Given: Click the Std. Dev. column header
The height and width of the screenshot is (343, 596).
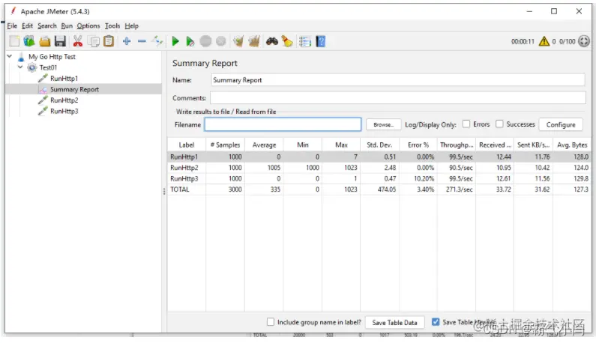Looking at the screenshot, I should coord(379,145).
